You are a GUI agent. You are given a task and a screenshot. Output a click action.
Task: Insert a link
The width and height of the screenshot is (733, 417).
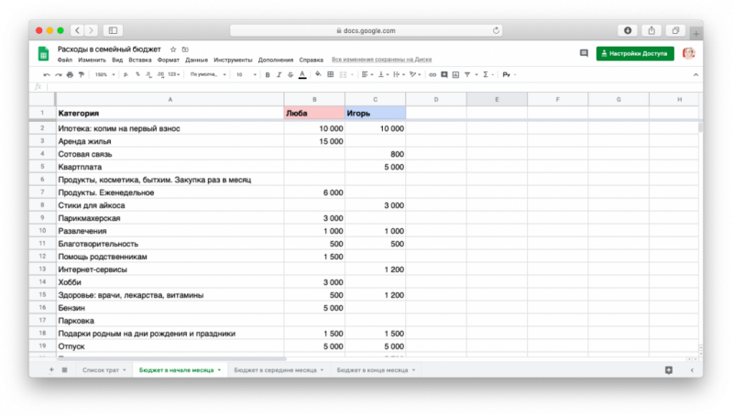click(x=432, y=75)
